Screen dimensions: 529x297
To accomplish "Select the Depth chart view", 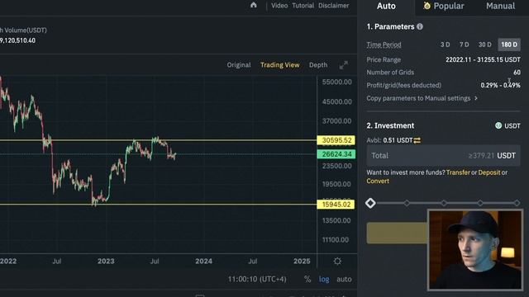I will point(318,65).
